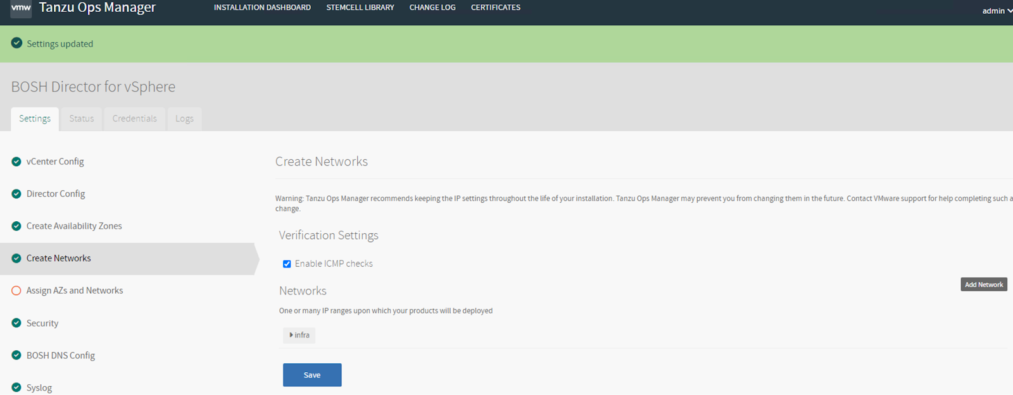Open Security settings section

pos(42,323)
